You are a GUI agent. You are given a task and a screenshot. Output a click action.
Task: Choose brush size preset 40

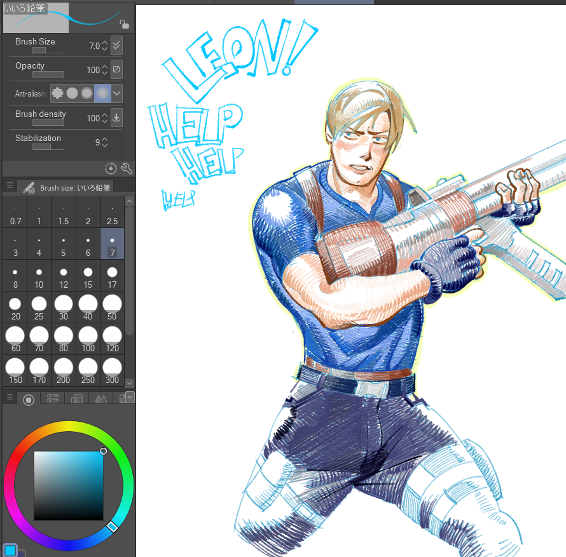[x=88, y=307]
